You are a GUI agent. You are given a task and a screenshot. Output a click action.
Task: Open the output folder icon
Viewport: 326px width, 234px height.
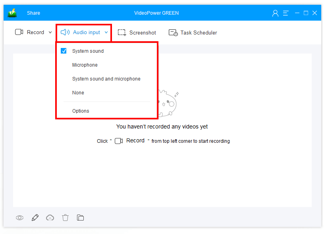[80, 218]
